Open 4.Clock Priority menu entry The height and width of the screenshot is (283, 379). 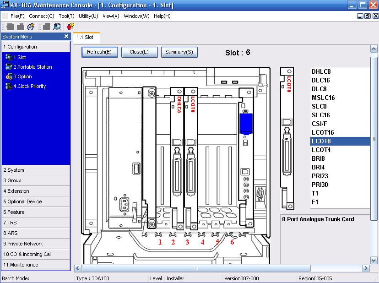coord(26,87)
